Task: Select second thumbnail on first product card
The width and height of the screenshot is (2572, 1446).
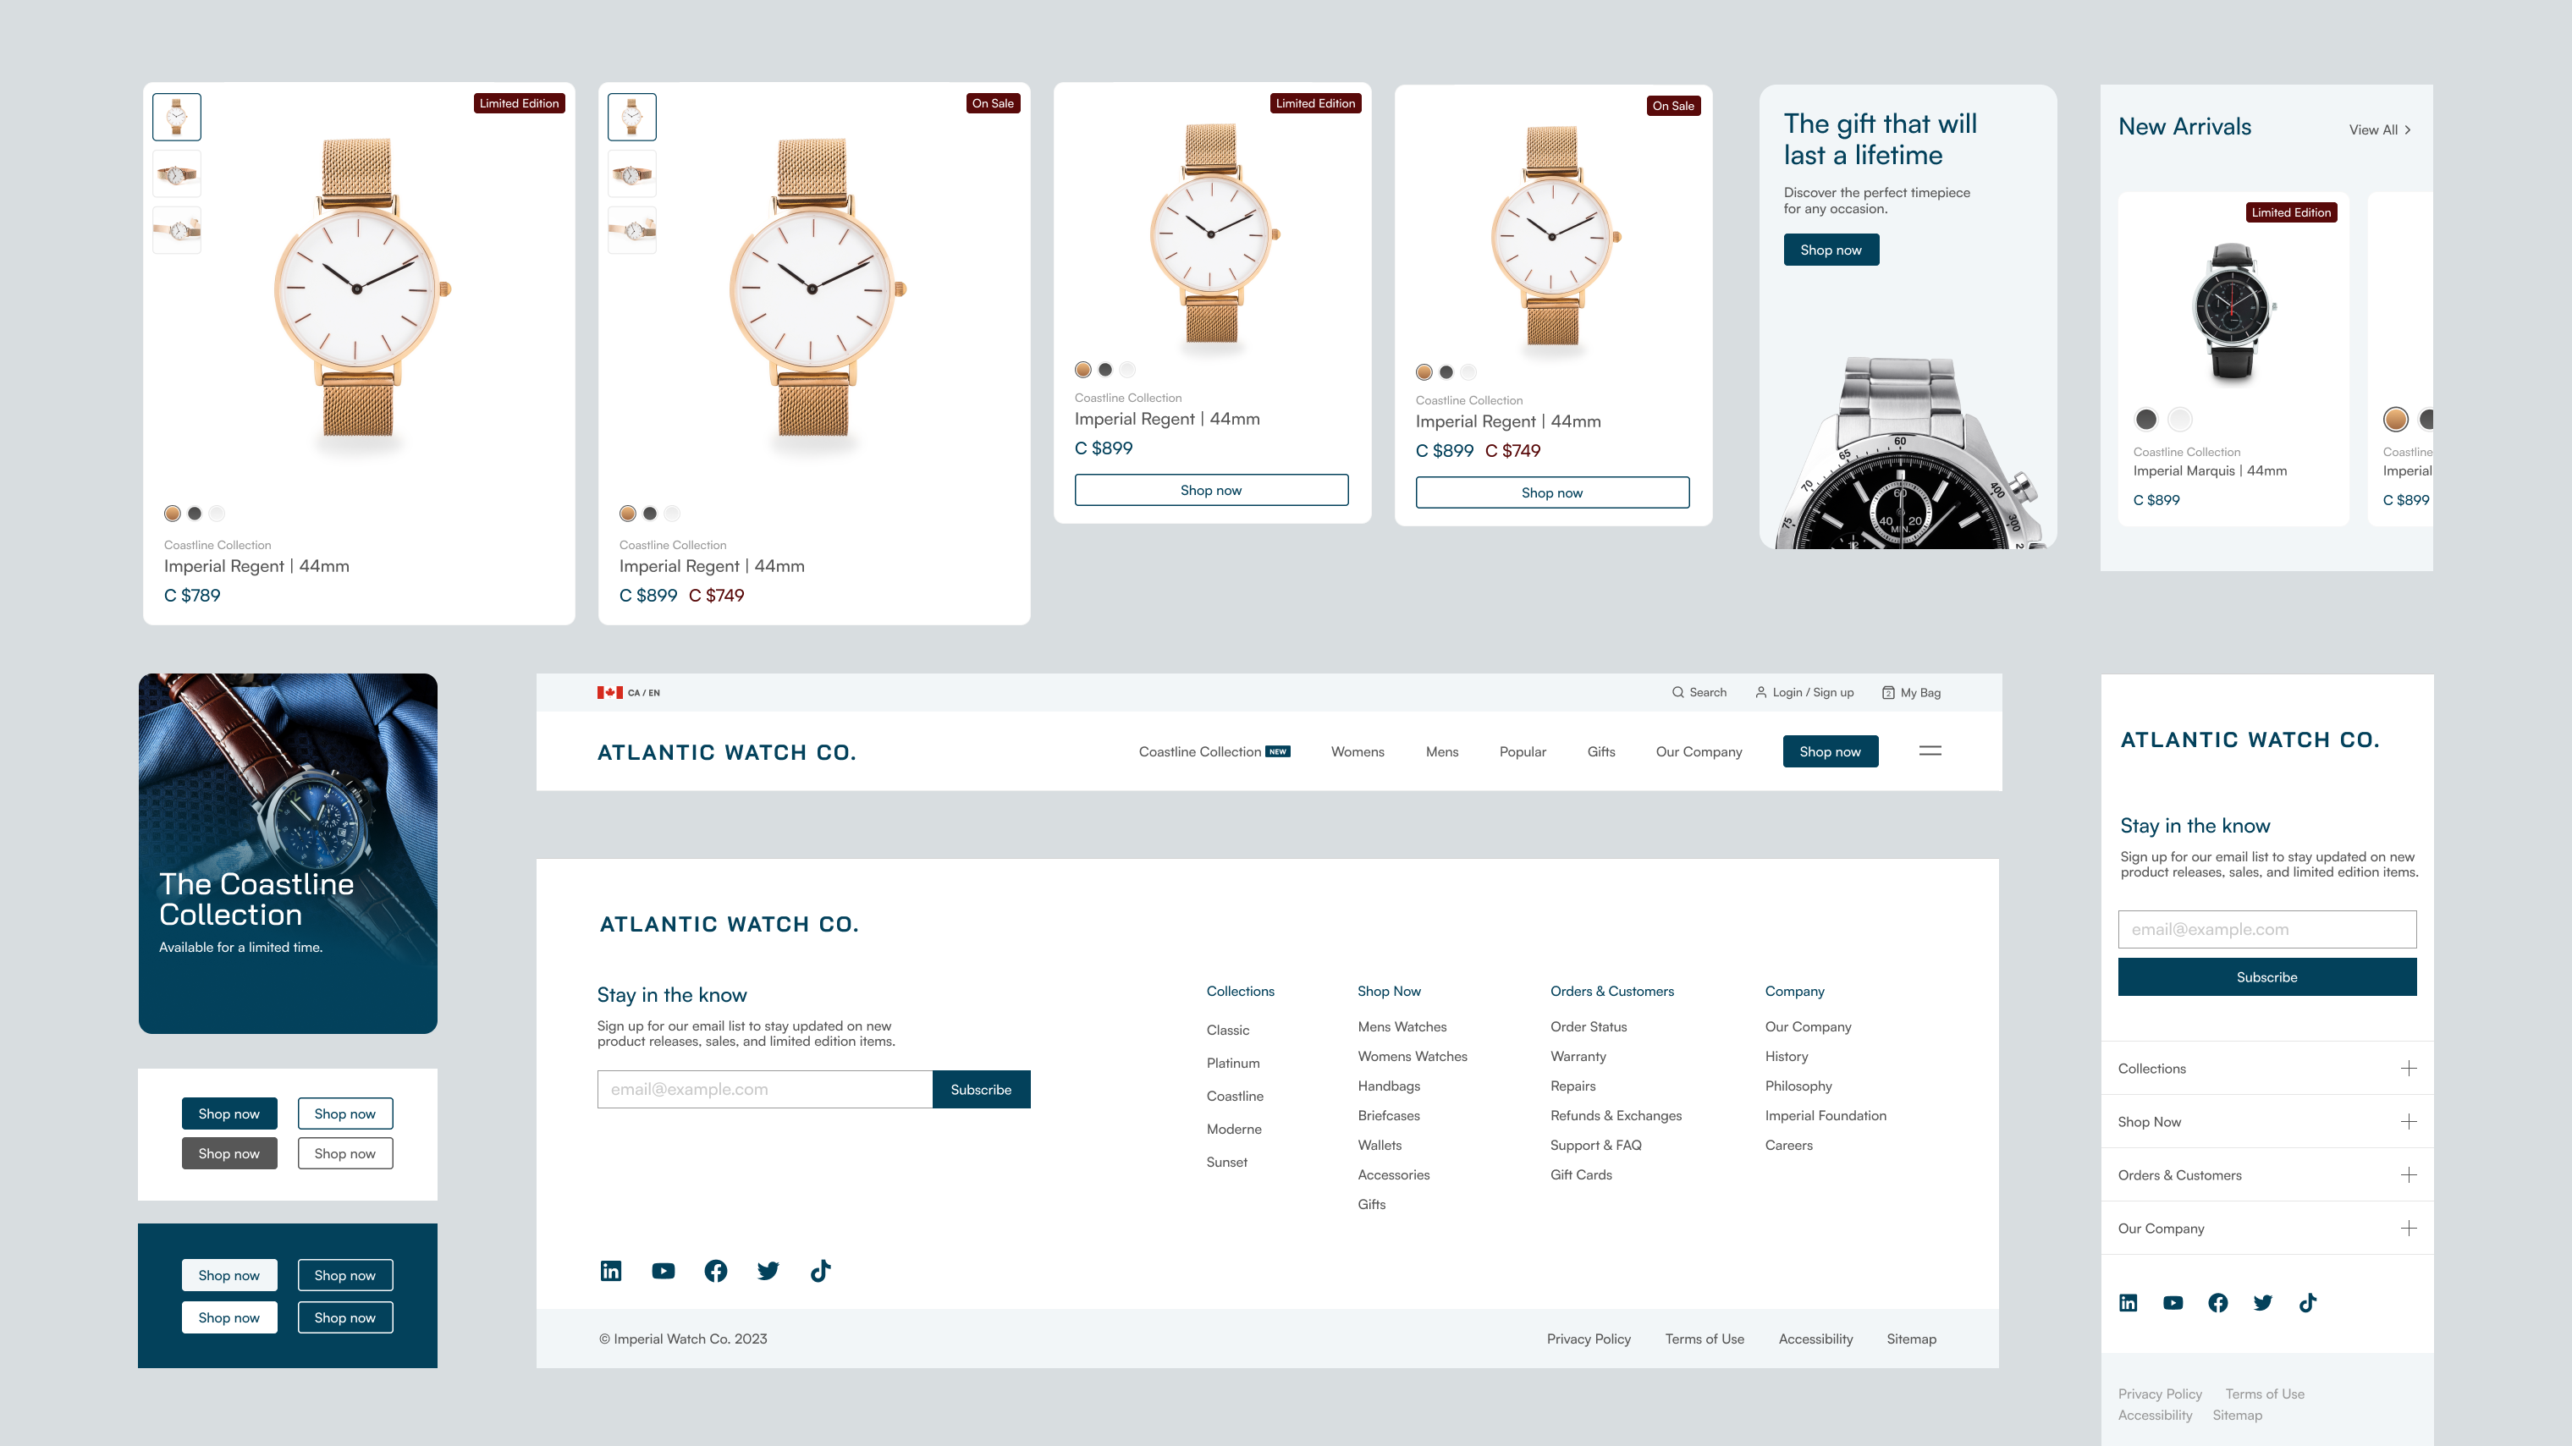Action: click(177, 174)
